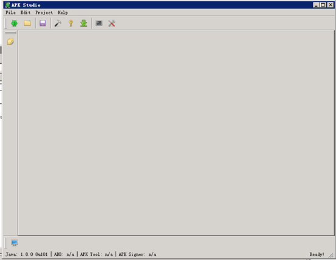Click the green download arrow install icon
This screenshot has width=336, height=260.
pos(84,23)
